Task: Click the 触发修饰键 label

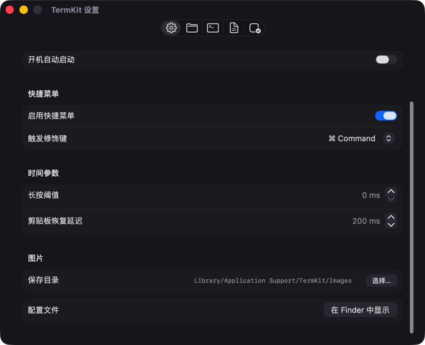Action: coord(48,138)
